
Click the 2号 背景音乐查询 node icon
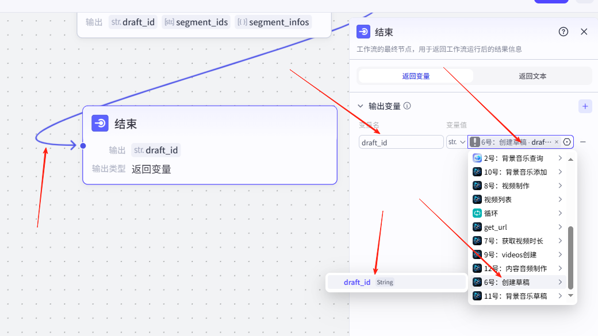pyautogui.click(x=477, y=158)
